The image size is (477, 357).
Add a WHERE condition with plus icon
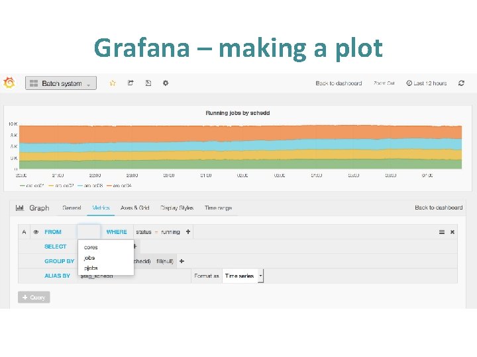pyautogui.click(x=188, y=231)
